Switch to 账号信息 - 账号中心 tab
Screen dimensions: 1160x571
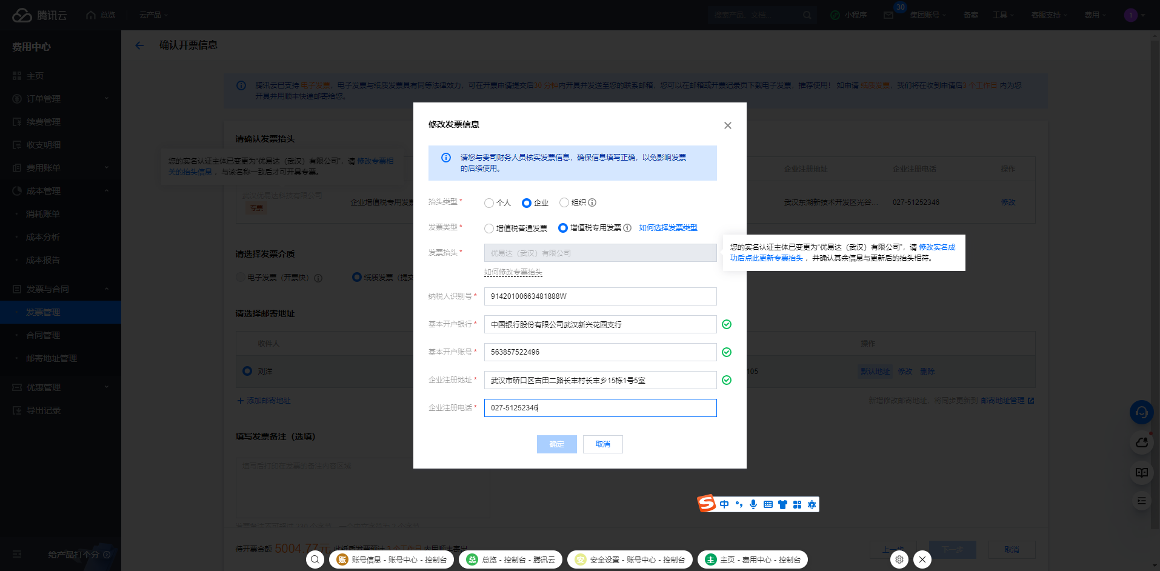(x=392, y=559)
